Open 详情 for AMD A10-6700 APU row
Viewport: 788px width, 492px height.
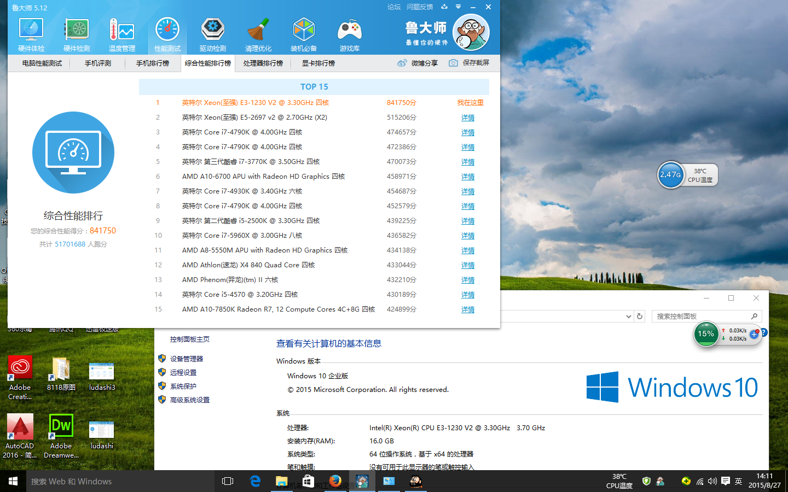pos(468,177)
